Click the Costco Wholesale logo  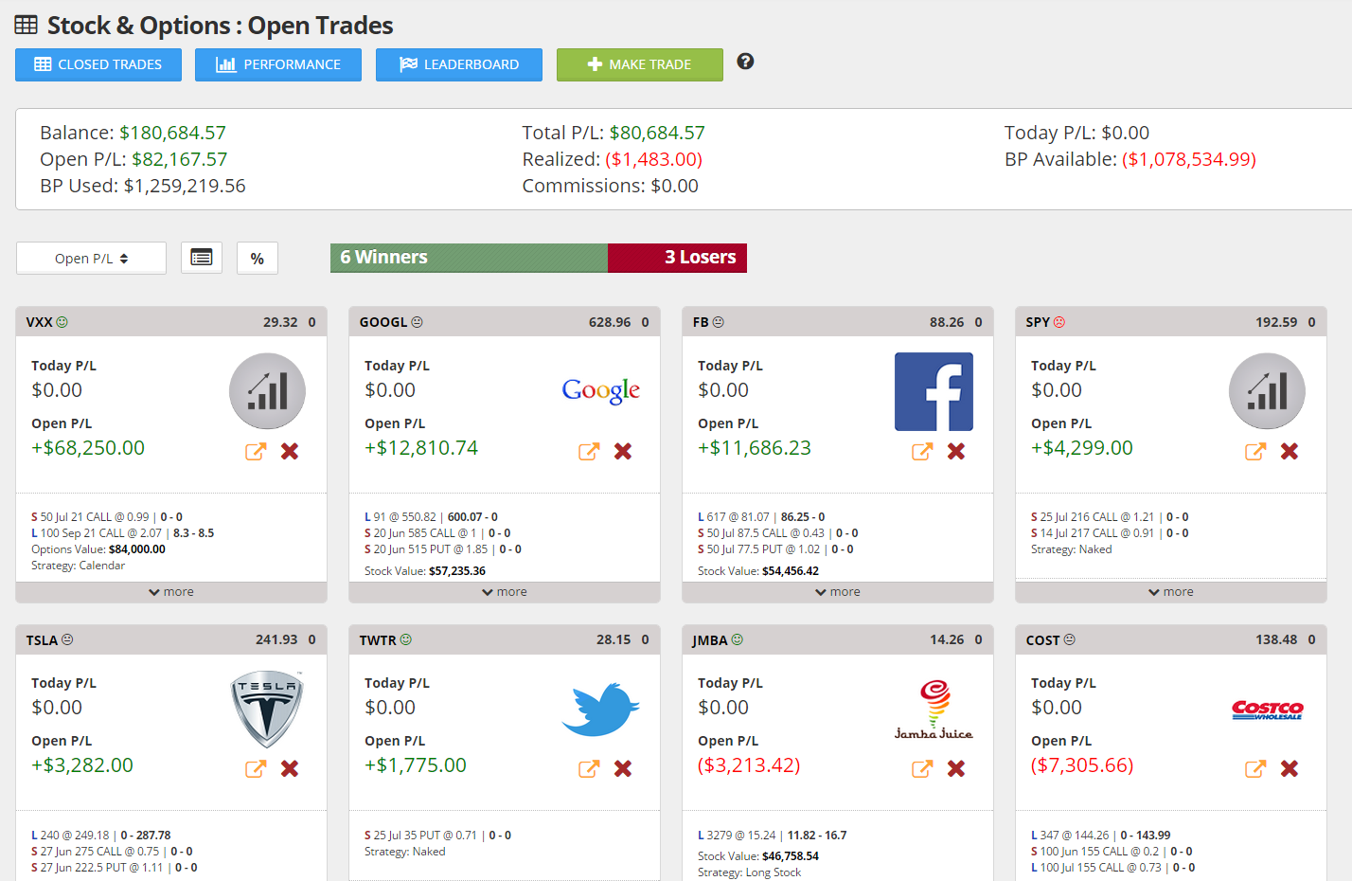point(1267,710)
